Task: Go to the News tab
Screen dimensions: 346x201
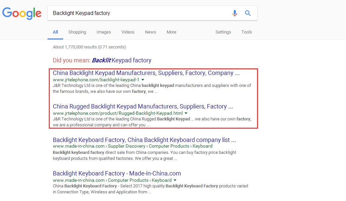Action: 150,32
